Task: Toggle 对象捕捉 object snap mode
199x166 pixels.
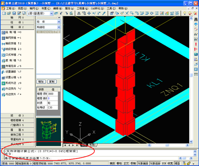Action: click(143, 163)
